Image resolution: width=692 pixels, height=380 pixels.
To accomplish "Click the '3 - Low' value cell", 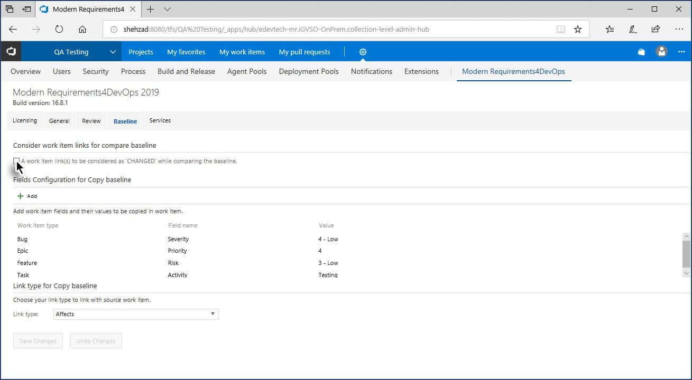I will point(328,263).
